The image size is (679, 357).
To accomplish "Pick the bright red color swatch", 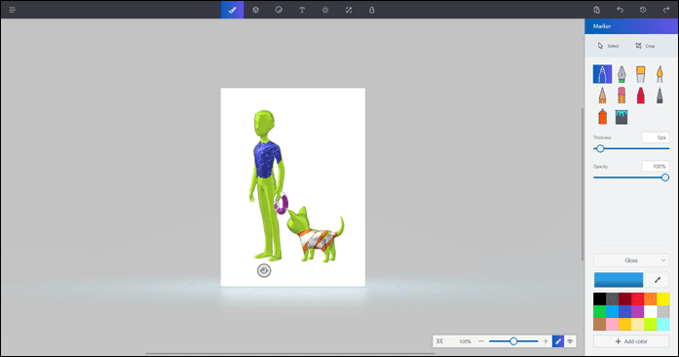I will [637, 298].
